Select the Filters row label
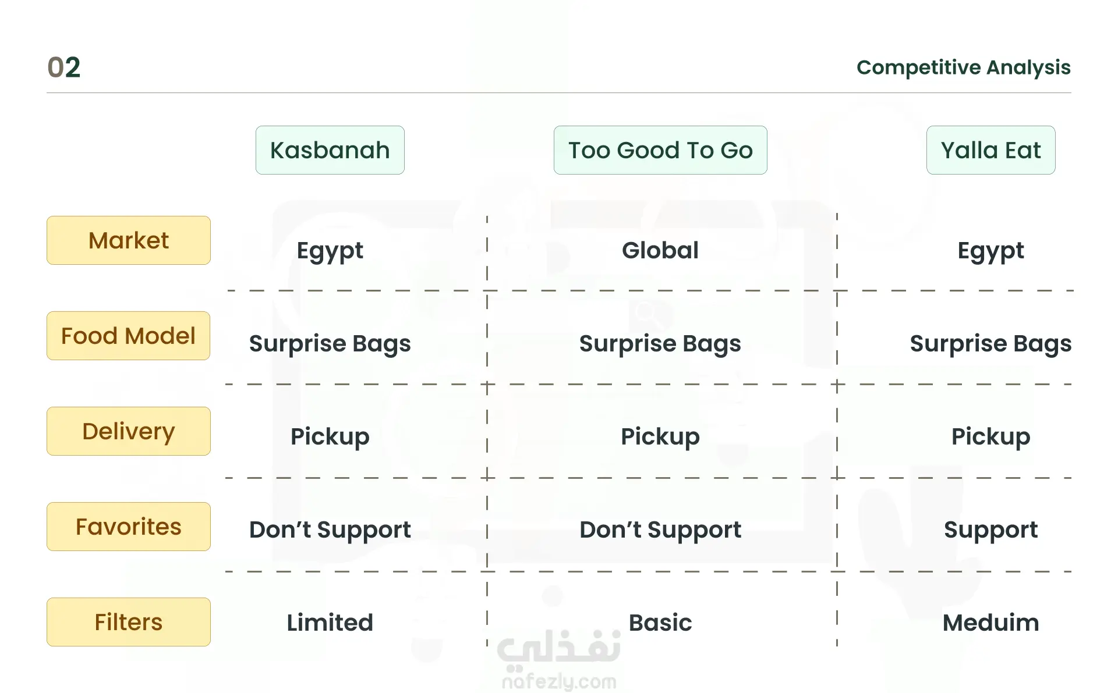The width and height of the screenshot is (1118, 693). (129, 622)
